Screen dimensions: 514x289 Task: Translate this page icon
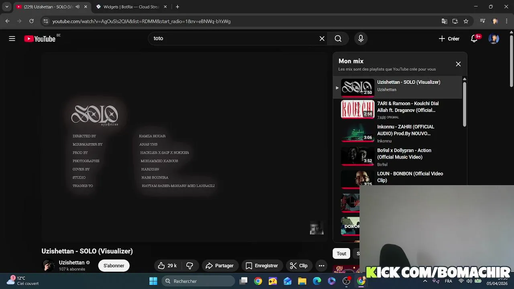pyautogui.click(x=445, y=21)
